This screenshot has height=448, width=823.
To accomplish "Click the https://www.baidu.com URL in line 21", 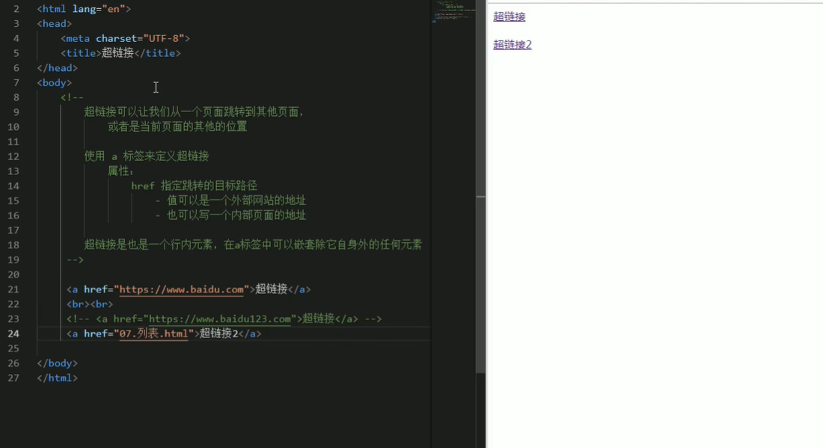I will tap(182, 289).
